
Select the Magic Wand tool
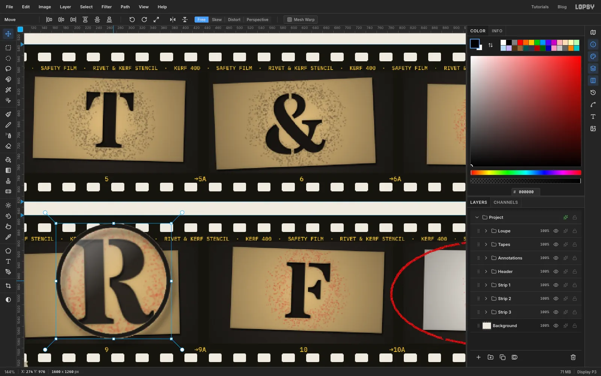pyautogui.click(x=8, y=90)
